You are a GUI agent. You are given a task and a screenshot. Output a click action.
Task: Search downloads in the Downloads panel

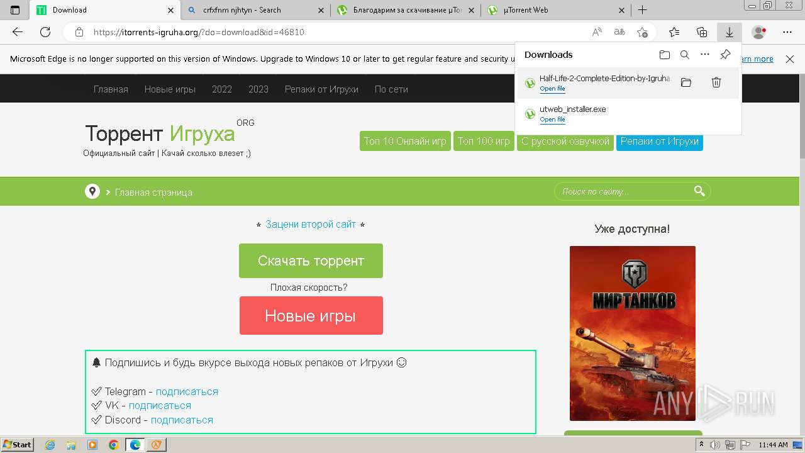point(685,55)
